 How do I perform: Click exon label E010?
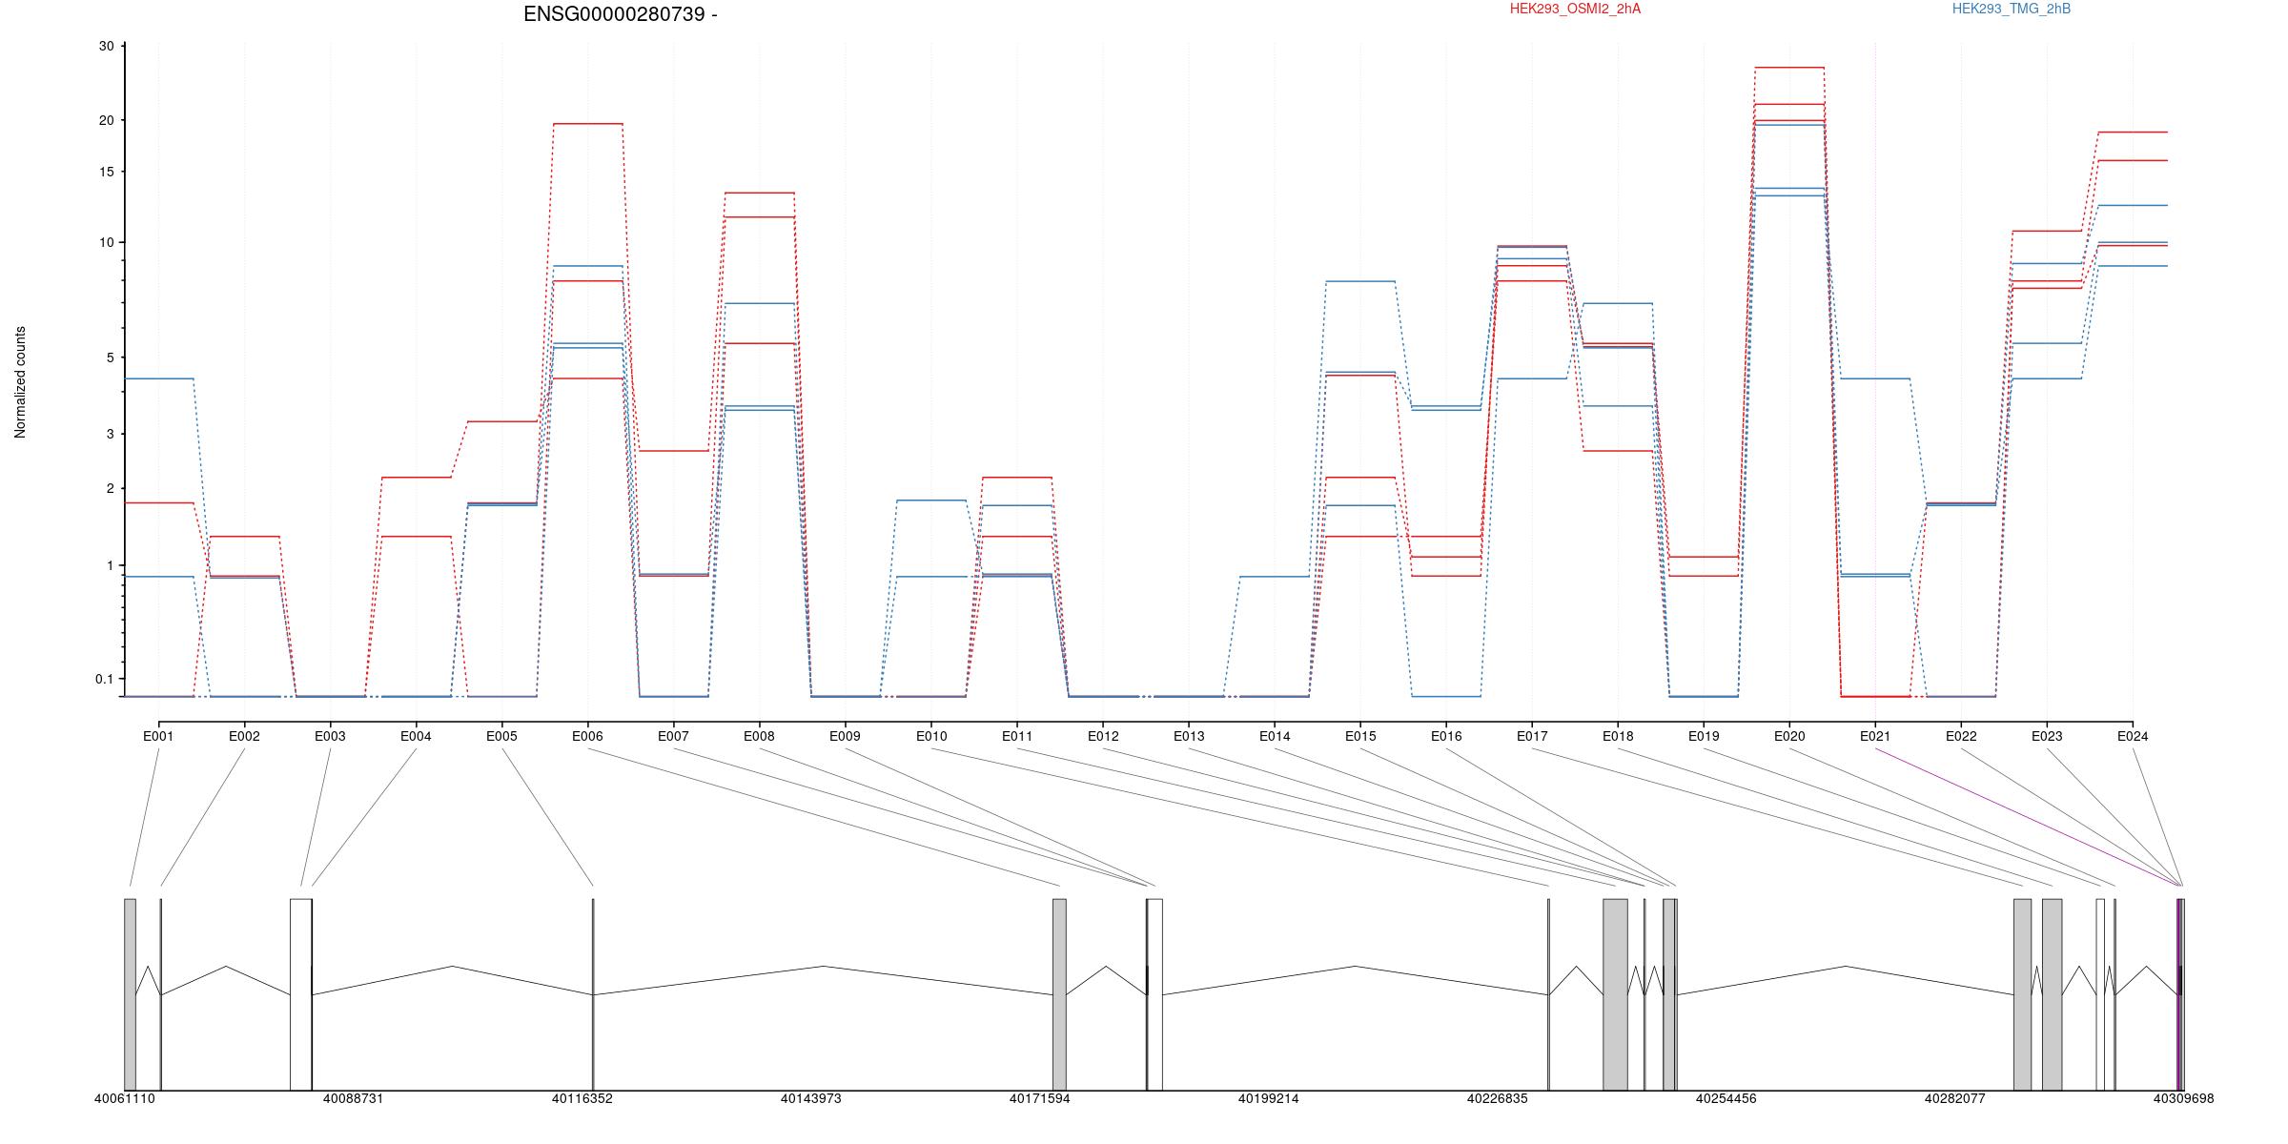pos(931,736)
